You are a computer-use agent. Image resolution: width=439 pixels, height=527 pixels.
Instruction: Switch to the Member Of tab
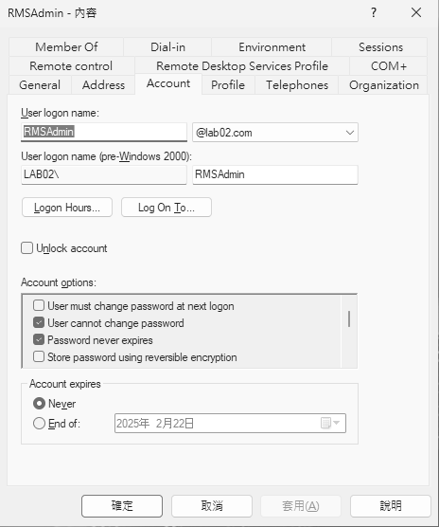click(x=66, y=47)
